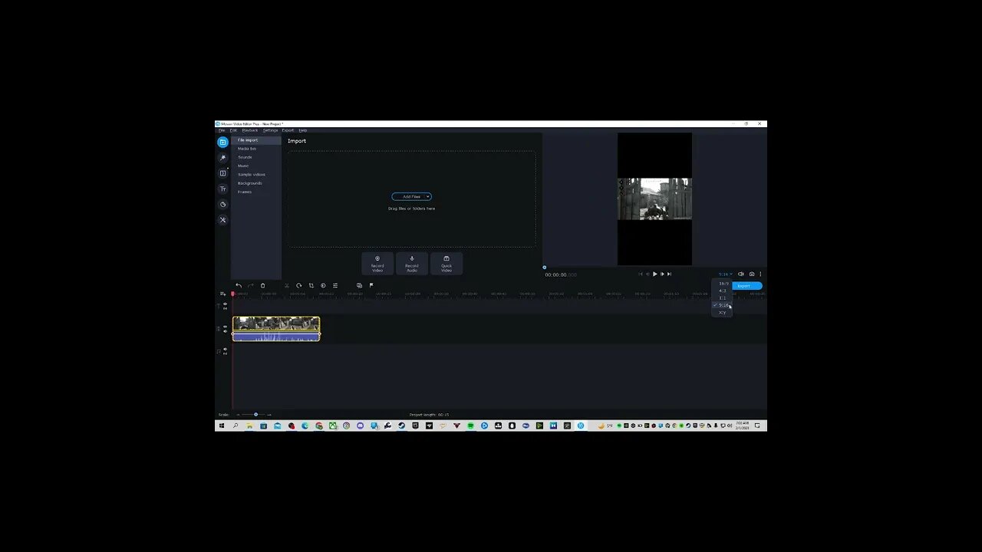Screen dimensions: 982x552
Task: Open Chrome from the taskbar
Action: coord(319,426)
